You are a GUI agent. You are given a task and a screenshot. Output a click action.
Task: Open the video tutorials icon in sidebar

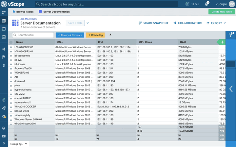point(4,136)
